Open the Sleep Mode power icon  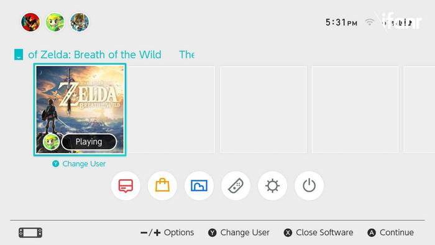(x=309, y=186)
